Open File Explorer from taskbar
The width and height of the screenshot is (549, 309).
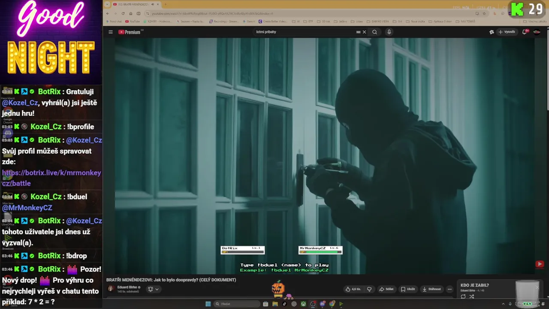coord(275,304)
